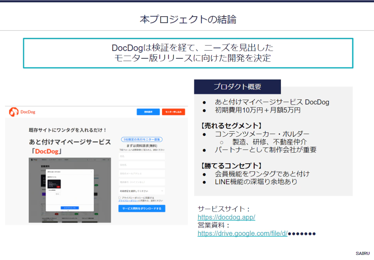
Task: Click the text あと付けマイページサービス DocDog bullet
Action: coord(272,102)
